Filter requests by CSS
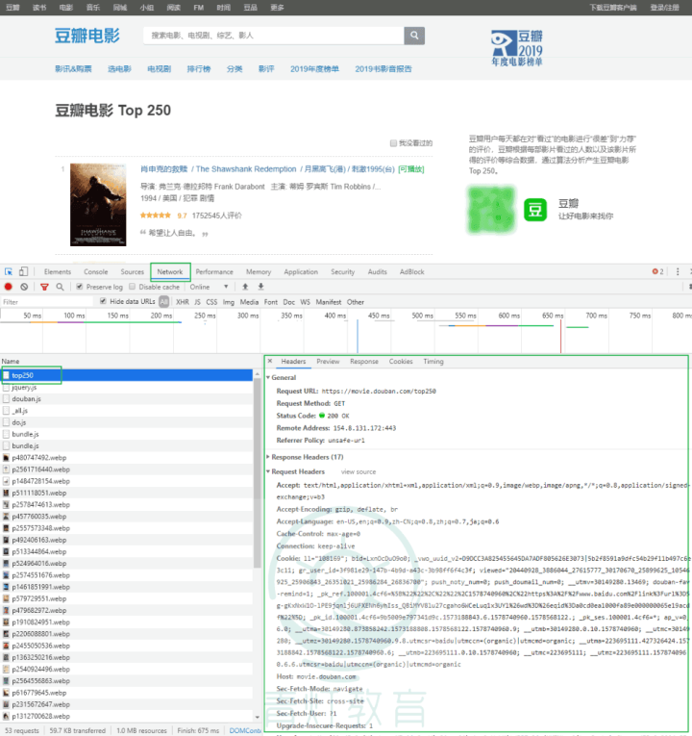The height and width of the screenshot is (736, 692). (x=211, y=302)
